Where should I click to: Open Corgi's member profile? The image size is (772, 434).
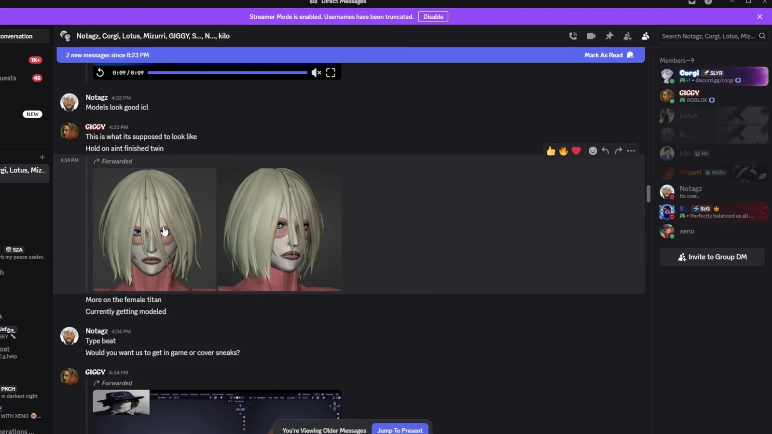tap(713, 76)
